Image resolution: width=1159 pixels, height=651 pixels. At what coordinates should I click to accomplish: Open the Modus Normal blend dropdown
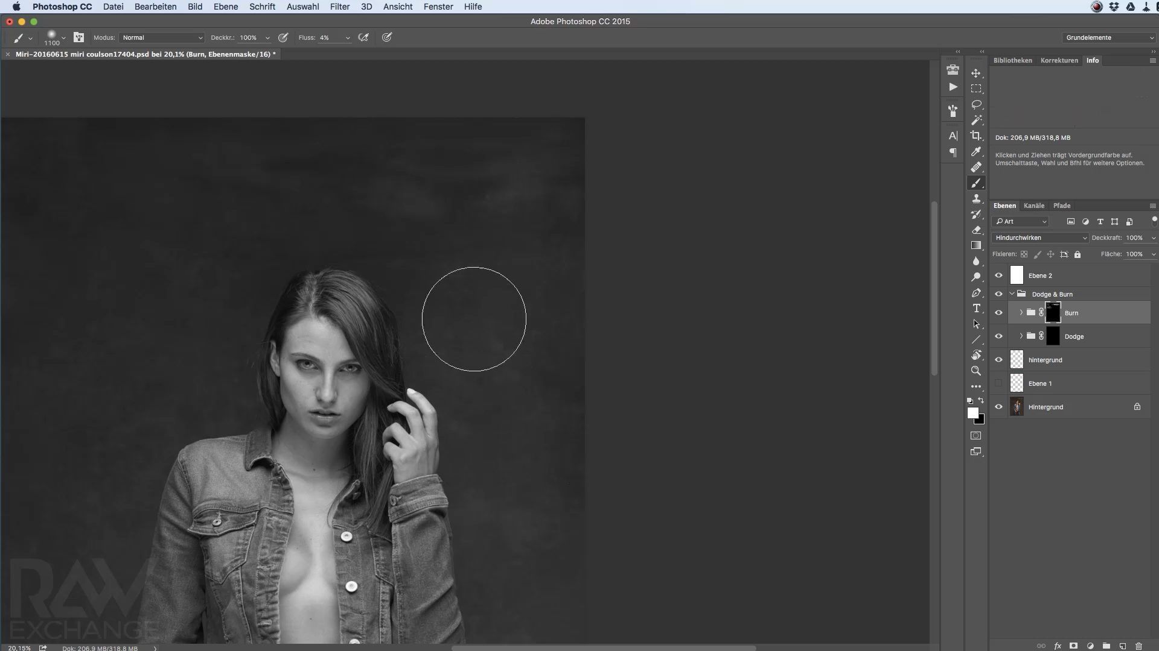(x=162, y=37)
